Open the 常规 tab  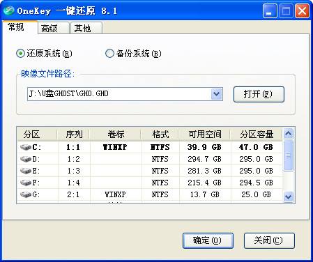point(20,27)
